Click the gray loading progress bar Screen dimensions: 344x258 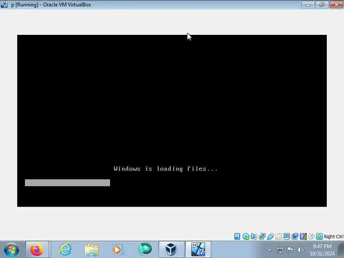click(x=68, y=183)
